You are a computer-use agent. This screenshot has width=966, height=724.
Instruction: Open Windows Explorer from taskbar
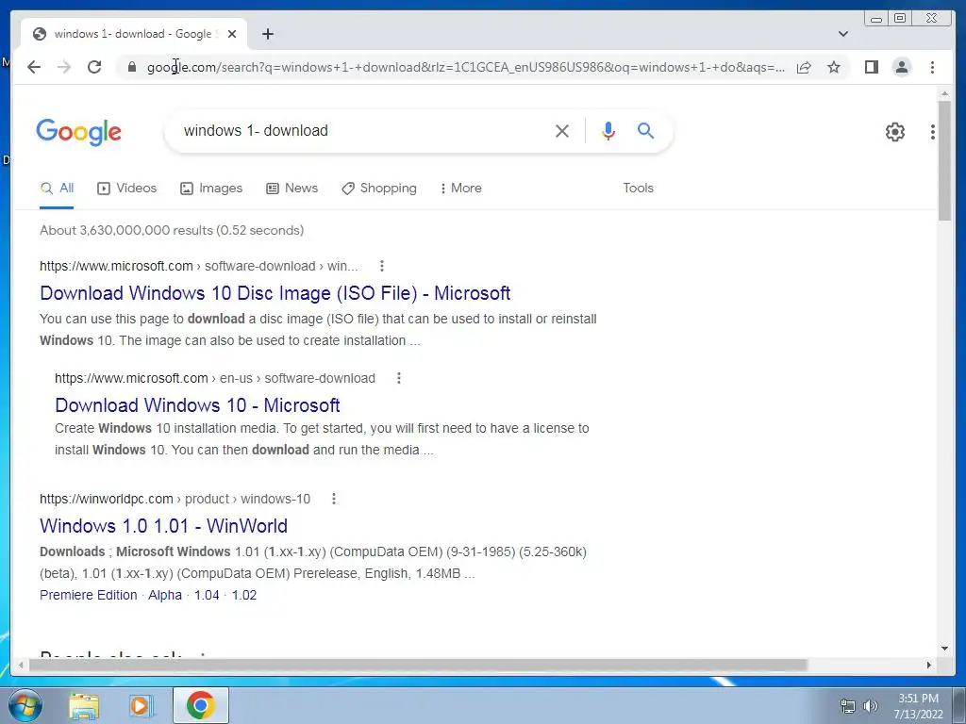click(84, 705)
